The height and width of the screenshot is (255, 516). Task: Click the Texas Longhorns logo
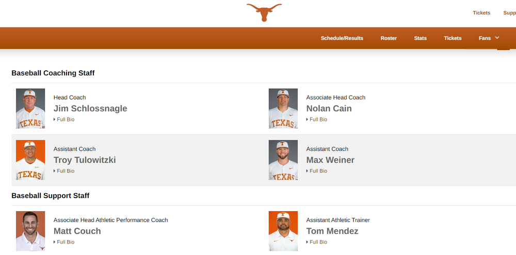click(264, 12)
